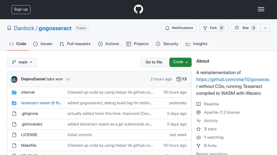The width and height of the screenshot is (277, 155).
Task: Click the .gitmodules file icon
Action: pyautogui.click(x=14, y=124)
